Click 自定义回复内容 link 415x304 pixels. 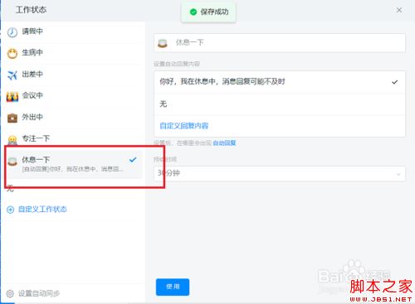pos(184,126)
